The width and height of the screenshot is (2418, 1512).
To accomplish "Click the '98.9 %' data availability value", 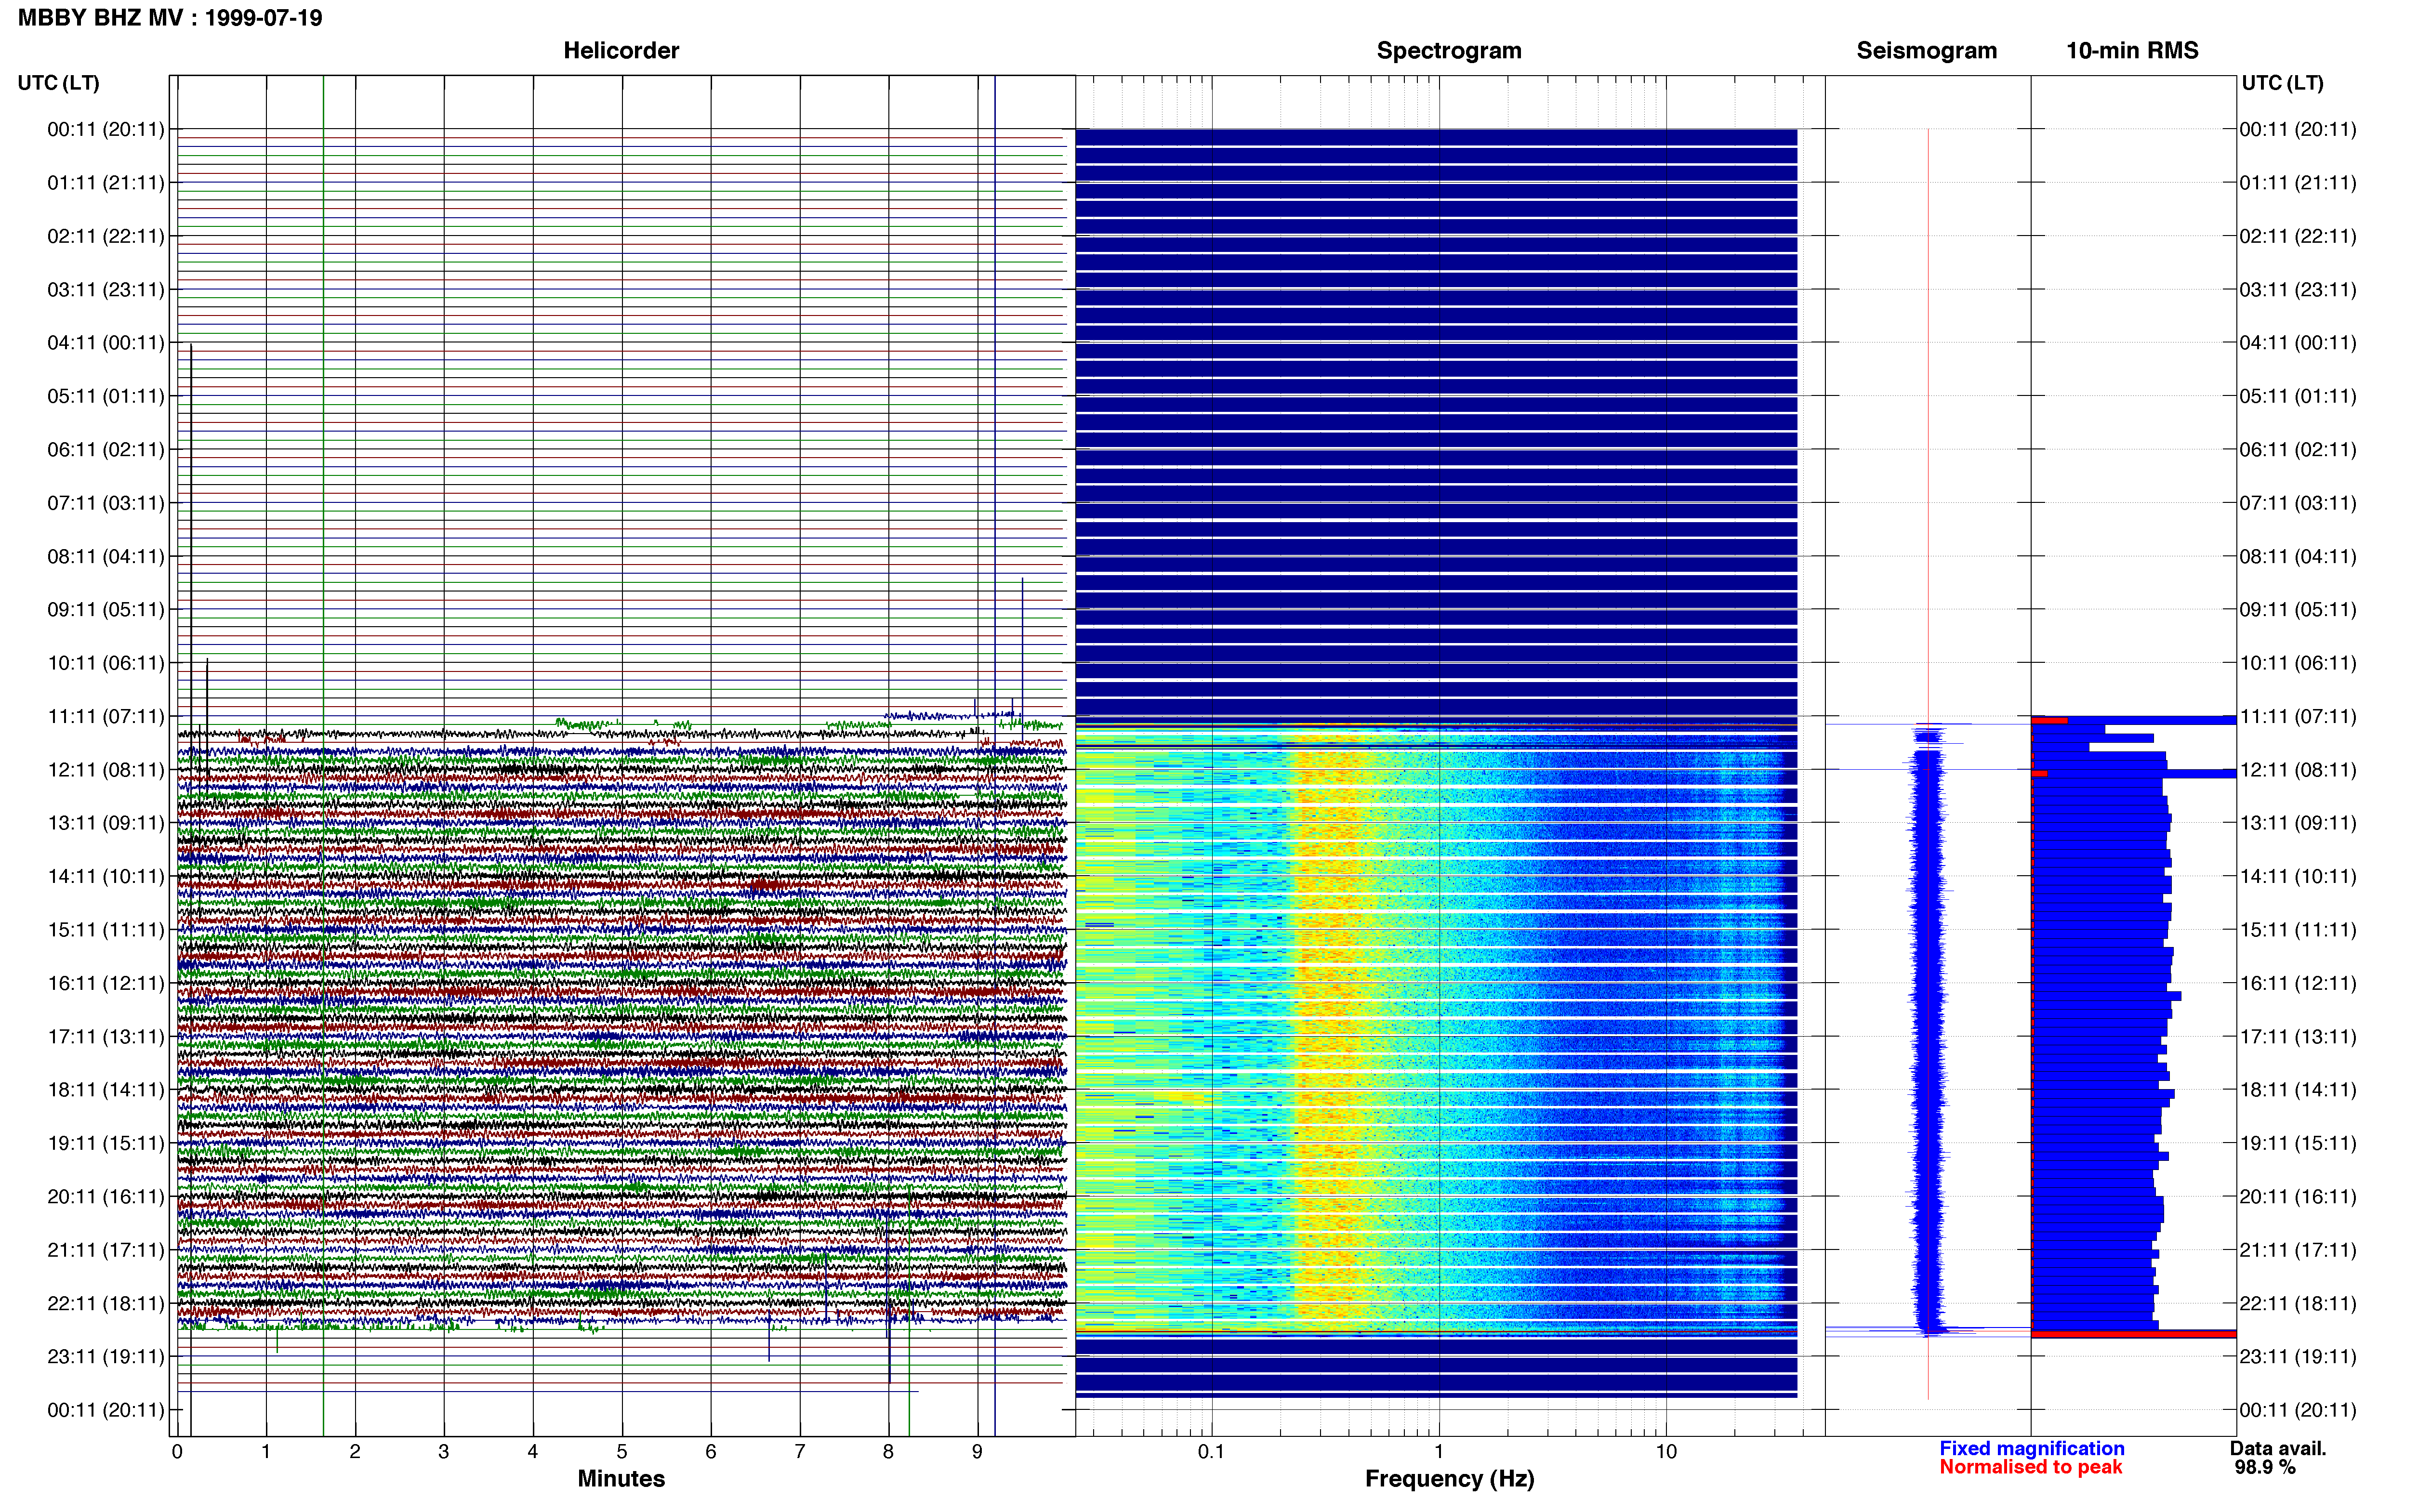I will click(2265, 1468).
